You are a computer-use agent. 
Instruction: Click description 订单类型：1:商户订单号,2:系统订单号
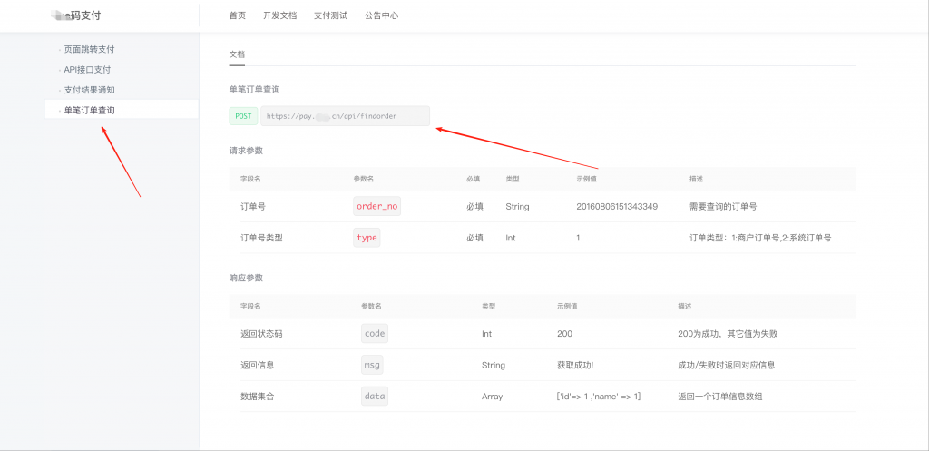(x=760, y=238)
